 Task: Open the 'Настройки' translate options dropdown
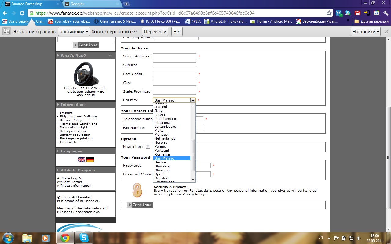coord(366,31)
